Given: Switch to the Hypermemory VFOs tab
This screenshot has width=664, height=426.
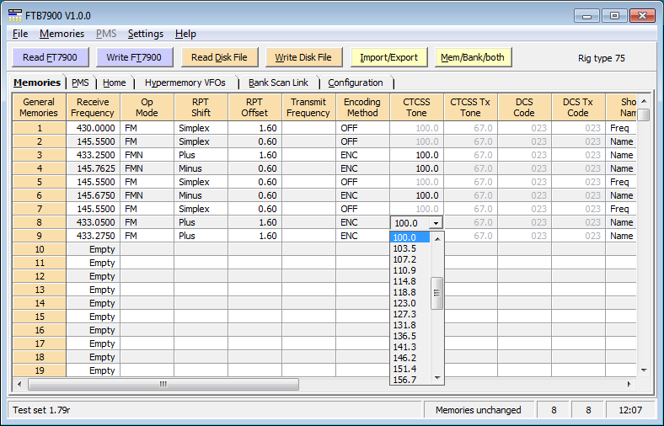Looking at the screenshot, I should (185, 83).
